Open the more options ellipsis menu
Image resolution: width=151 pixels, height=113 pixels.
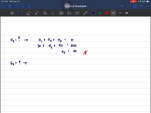[x=148, y=6]
